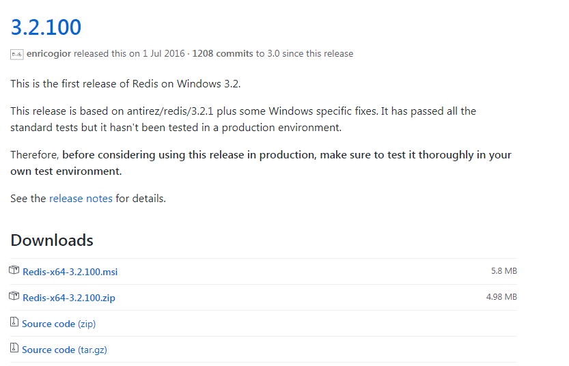Viewport: 569px width, 366px height.
Task: Click the 5.8 MB file size label
Action: (x=503, y=271)
